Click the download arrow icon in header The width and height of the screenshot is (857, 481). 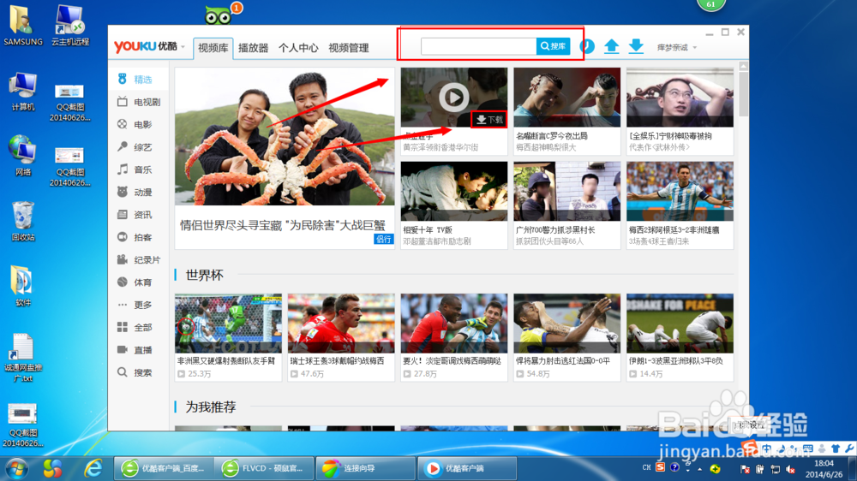pos(636,46)
